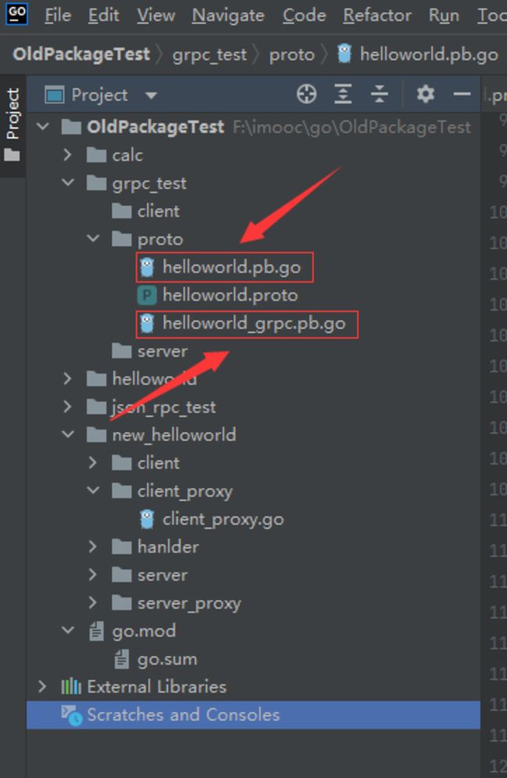Screen dimensions: 507x778
Task: Select helloworld.pb.go gopher file icon
Action: (x=147, y=267)
